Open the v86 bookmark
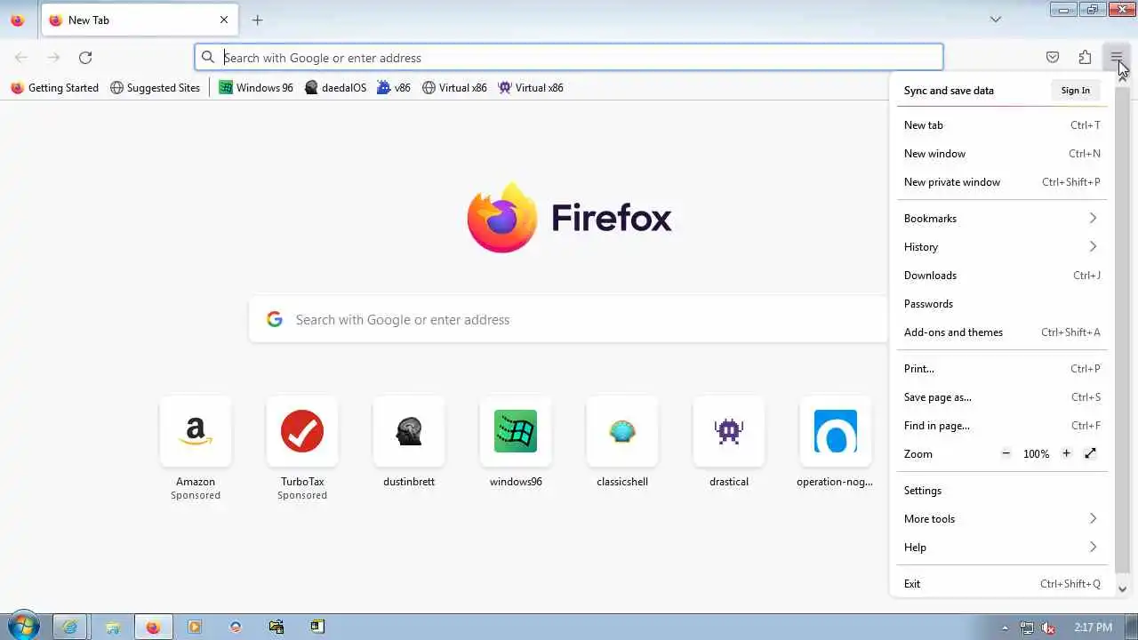1138x640 pixels. pos(394,88)
